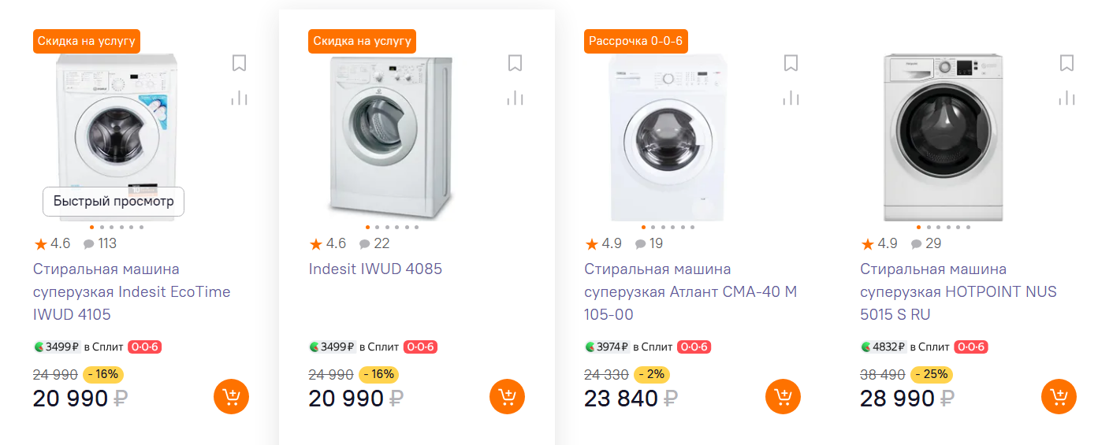Click the HOTPOINT washing machine photo
This screenshot has height=445, width=1098.
click(943, 138)
